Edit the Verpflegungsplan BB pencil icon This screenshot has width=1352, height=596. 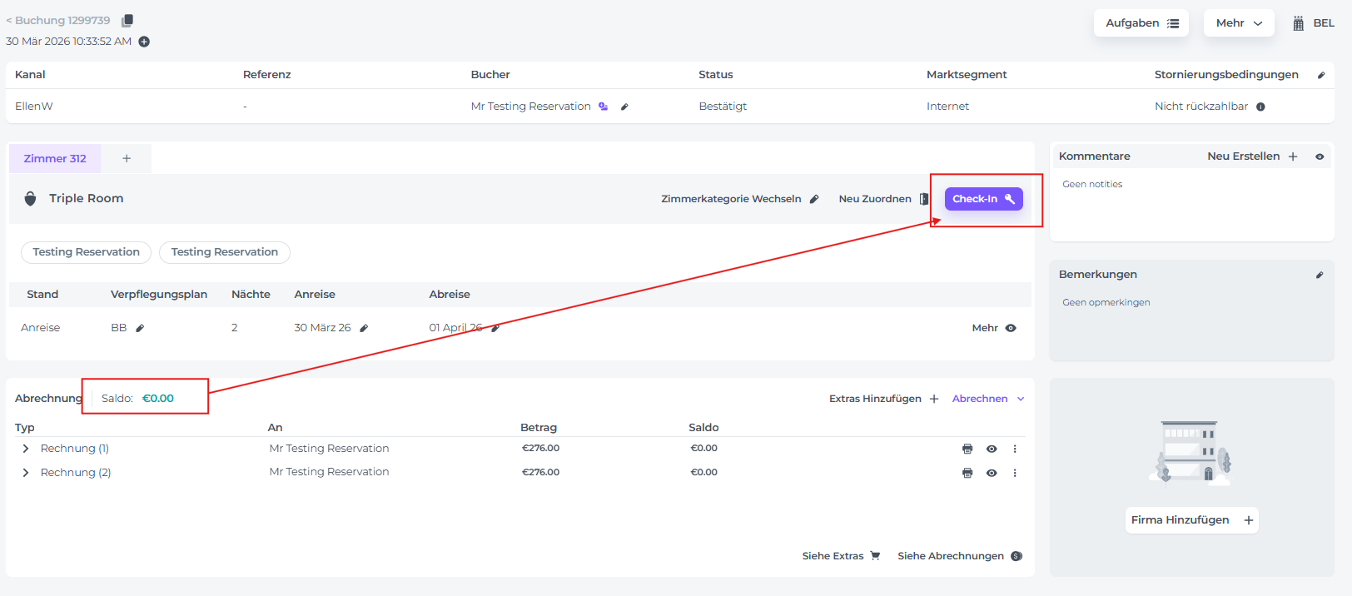click(x=140, y=328)
